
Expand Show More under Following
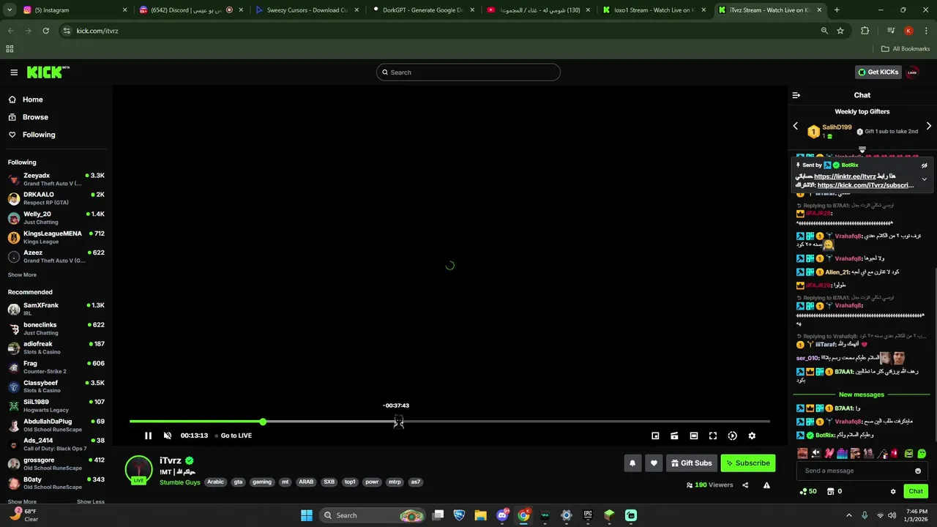(22, 275)
